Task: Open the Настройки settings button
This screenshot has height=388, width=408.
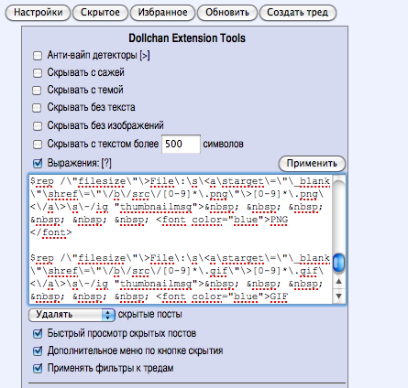Action: click(x=38, y=13)
